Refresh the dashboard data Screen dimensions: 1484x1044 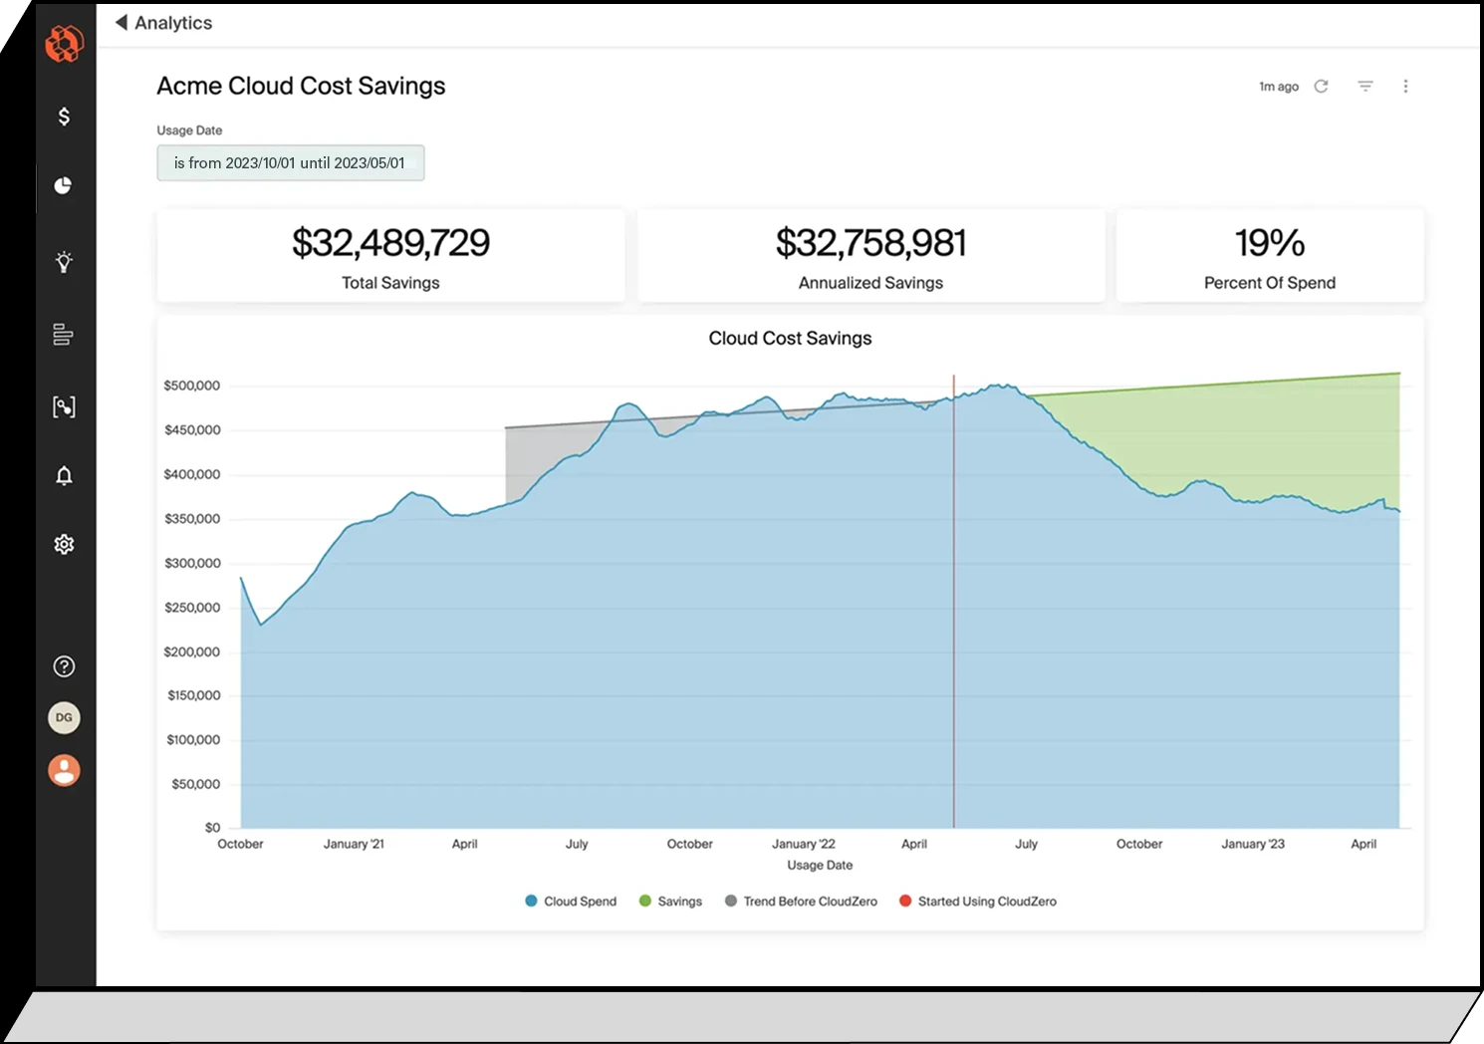[1321, 87]
